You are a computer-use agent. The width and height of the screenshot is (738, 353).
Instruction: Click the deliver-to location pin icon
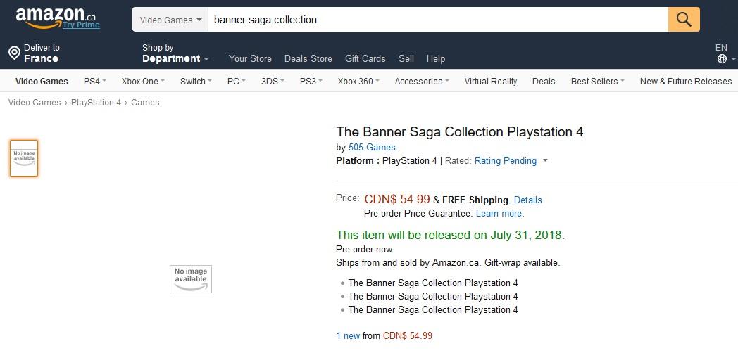(x=15, y=53)
